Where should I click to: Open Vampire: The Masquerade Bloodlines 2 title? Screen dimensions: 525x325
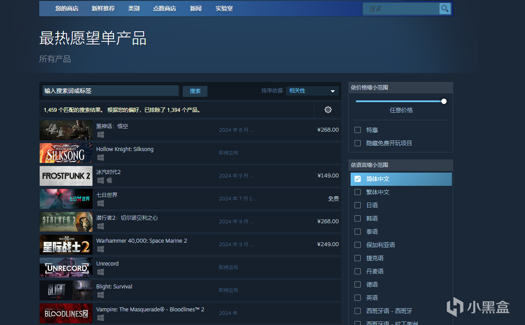tap(150, 310)
